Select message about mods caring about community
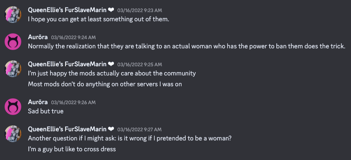 click(x=112, y=73)
